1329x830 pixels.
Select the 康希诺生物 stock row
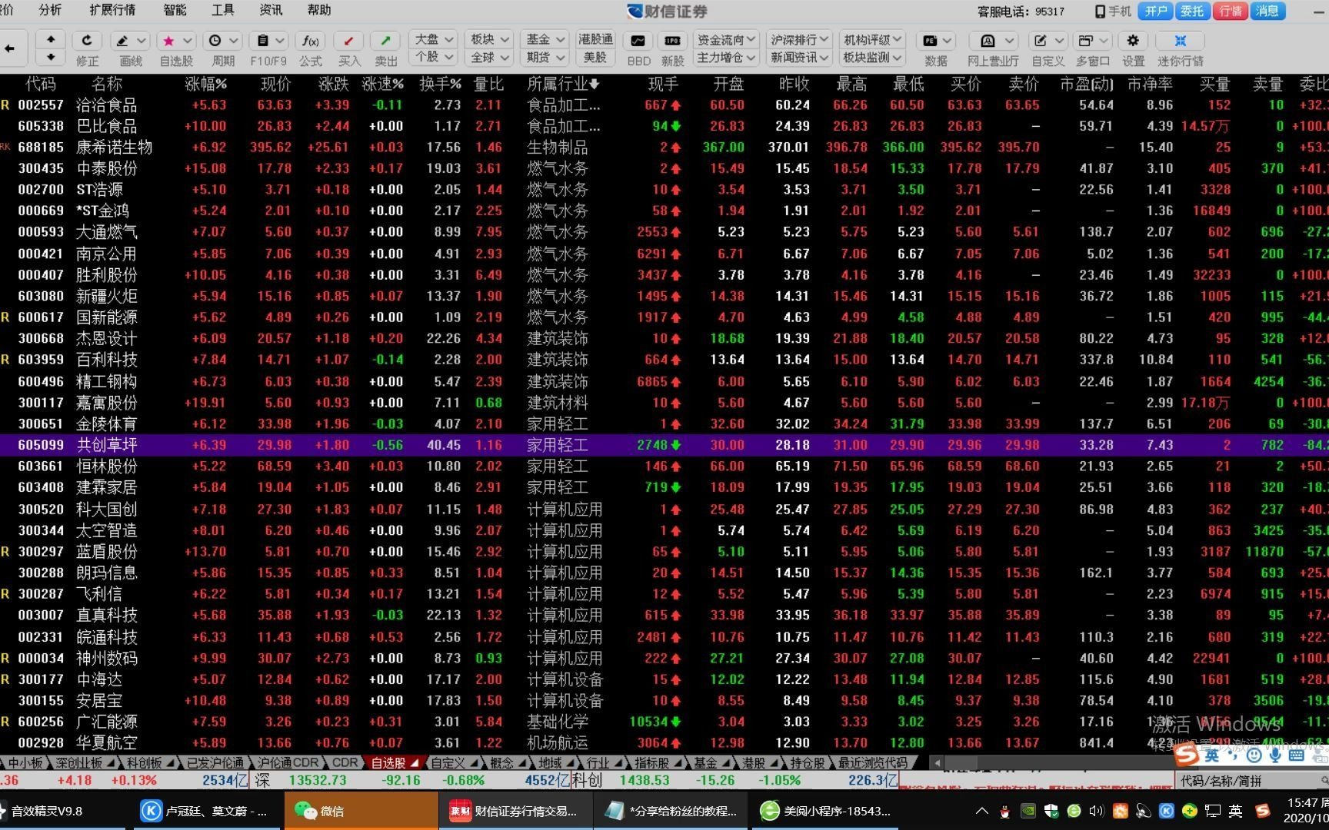[x=664, y=147]
